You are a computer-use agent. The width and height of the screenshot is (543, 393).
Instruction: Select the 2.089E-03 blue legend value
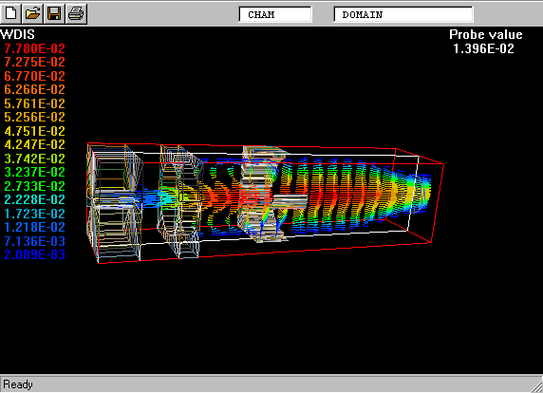pyautogui.click(x=34, y=254)
